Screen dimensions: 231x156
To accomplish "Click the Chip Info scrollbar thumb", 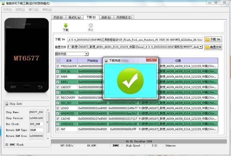I will tap(48, 122).
